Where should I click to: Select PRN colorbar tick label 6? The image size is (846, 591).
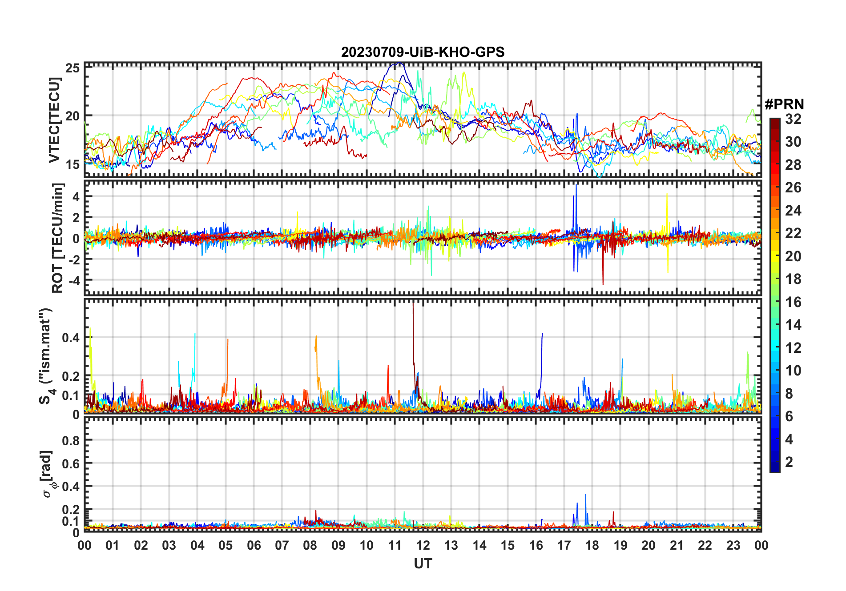click(789, 416)
